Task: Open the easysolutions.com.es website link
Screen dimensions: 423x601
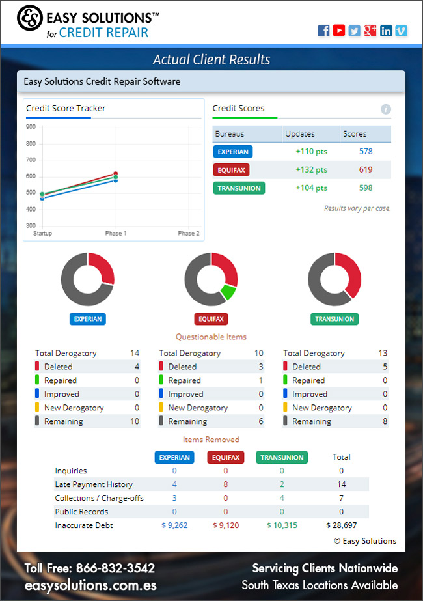Action: coord(91,585)
